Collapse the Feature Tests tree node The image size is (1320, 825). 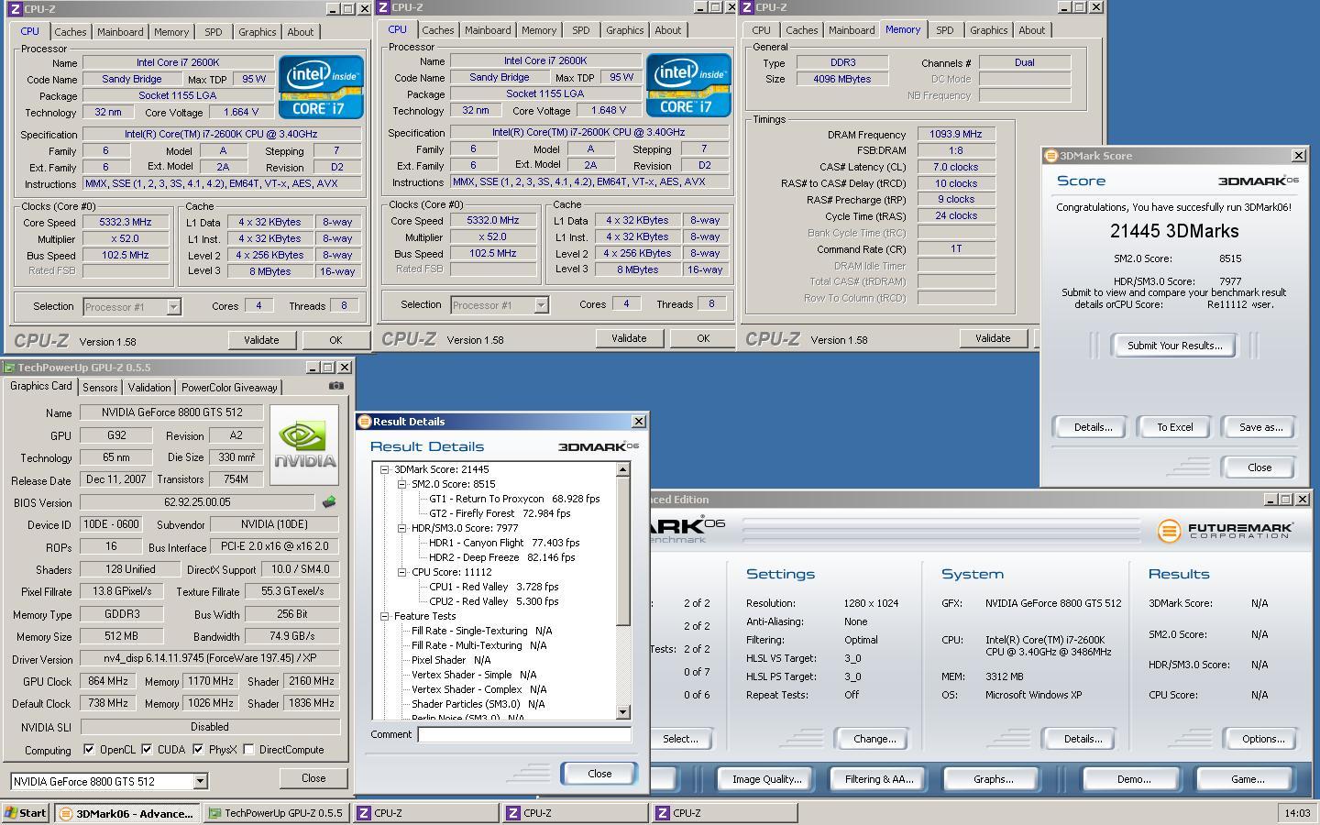(x=386, y=616)
